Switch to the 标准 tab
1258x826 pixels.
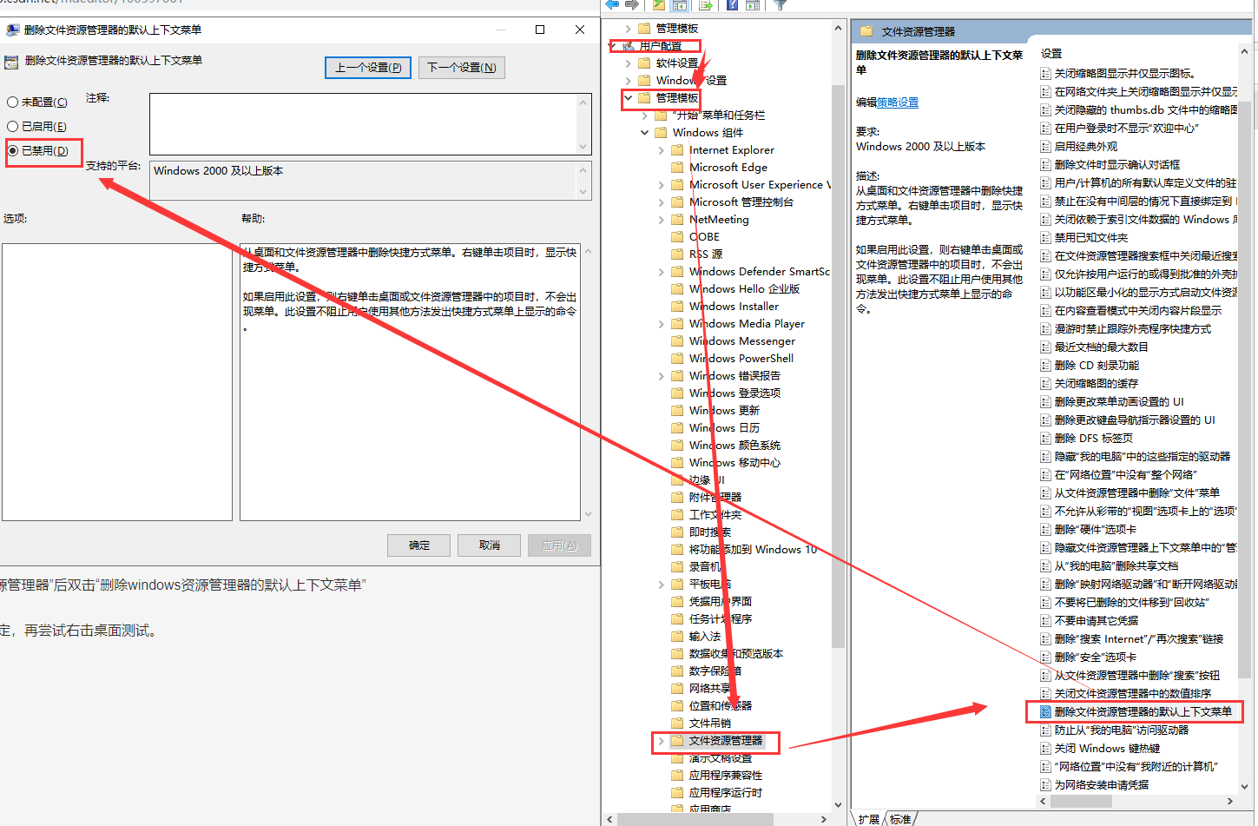pos(900,819)
